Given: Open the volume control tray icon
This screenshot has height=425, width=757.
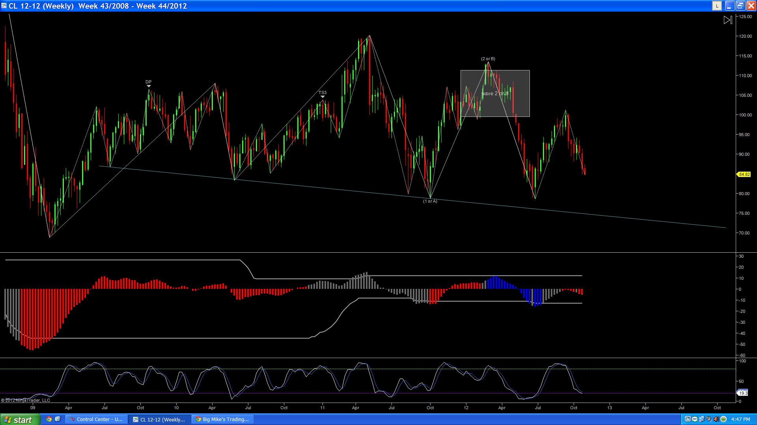Looking at the screenshot, I should tap(716, 419).
